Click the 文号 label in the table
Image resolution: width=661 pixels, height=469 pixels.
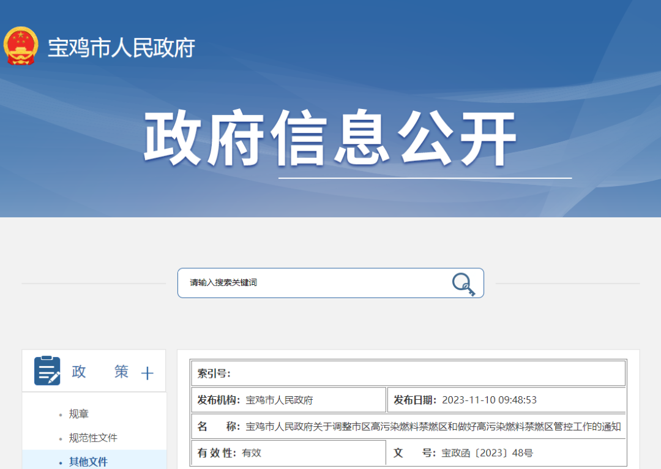click(x=414, y=453)
